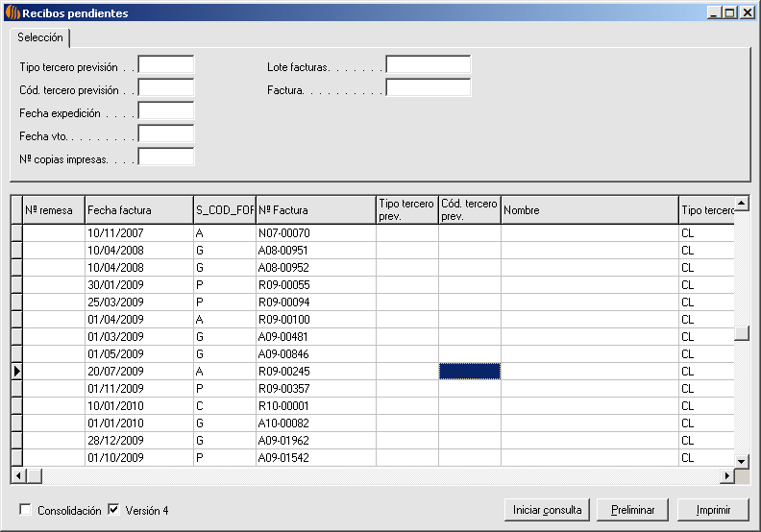Maximize the Recibos pendientes window

click(x=729, y=13)
